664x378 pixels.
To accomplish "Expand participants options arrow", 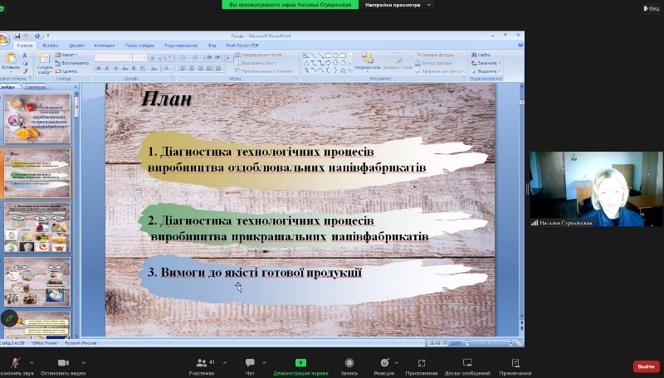I will pyautogui.click(x=225, y=362).
